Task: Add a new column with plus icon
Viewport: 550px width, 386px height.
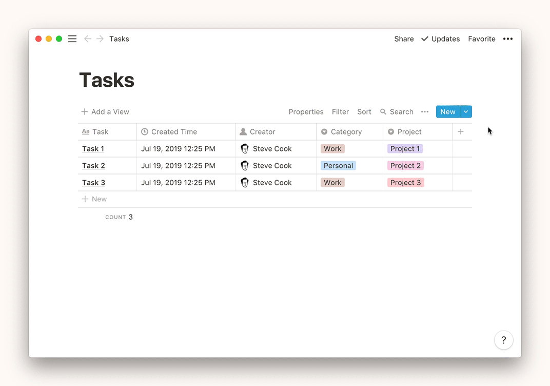Action: (x=461, y=132)
